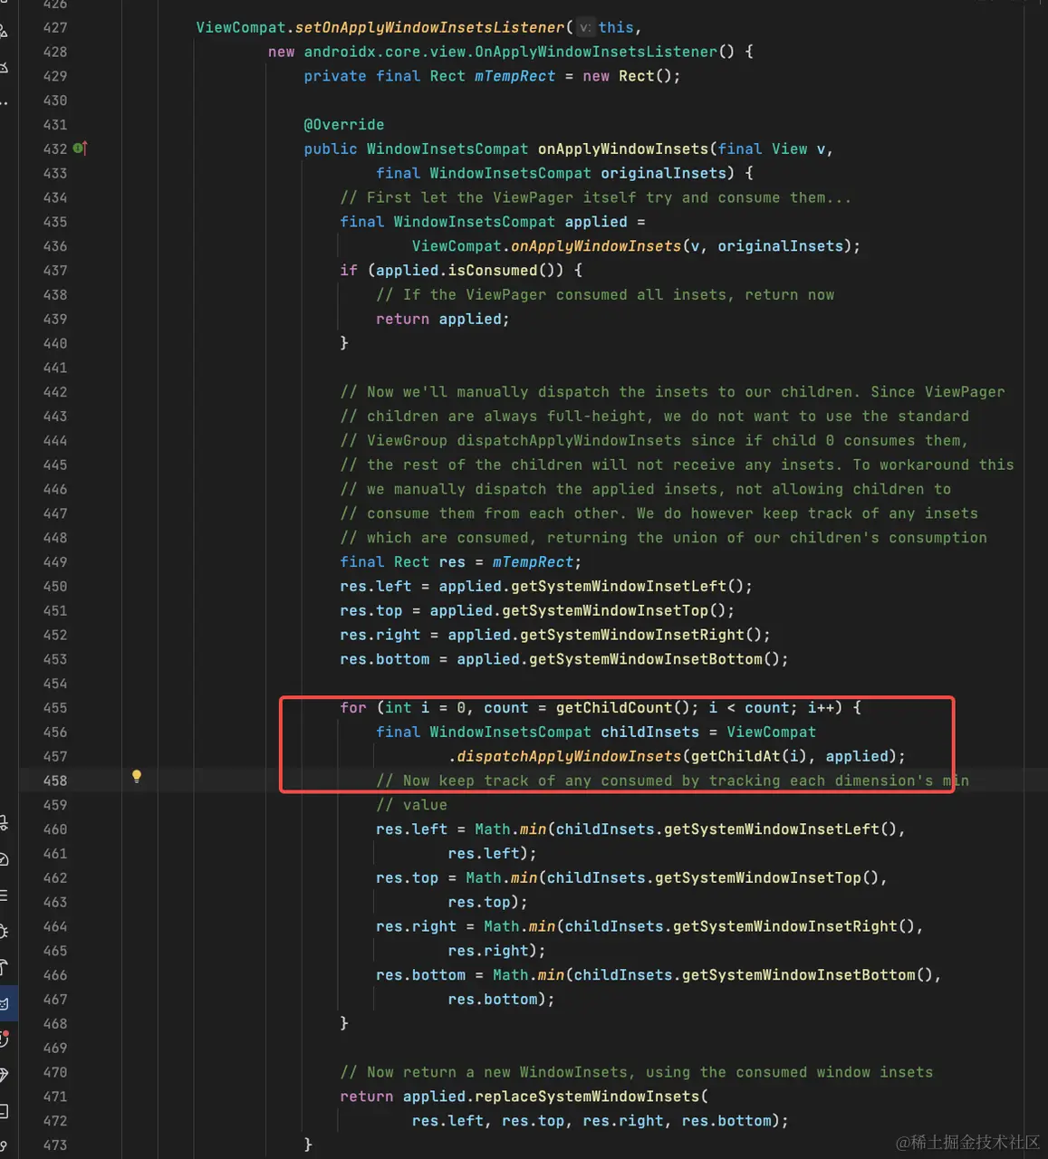
Task: Click dispatchApplyWindowInsets method call
Action: coord(569,756)
